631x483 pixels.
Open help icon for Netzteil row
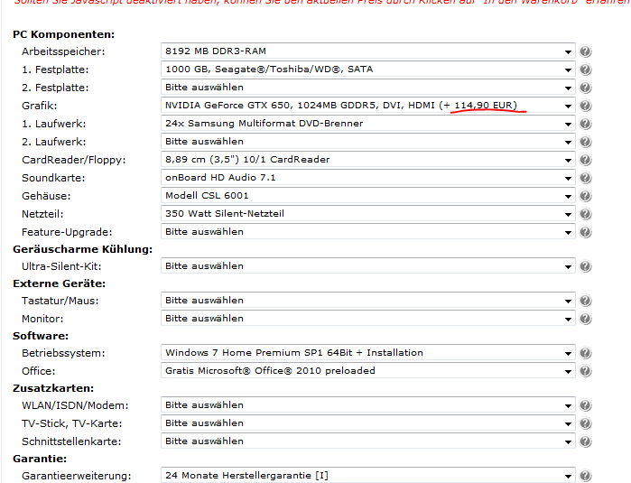(x=586, y=214)
